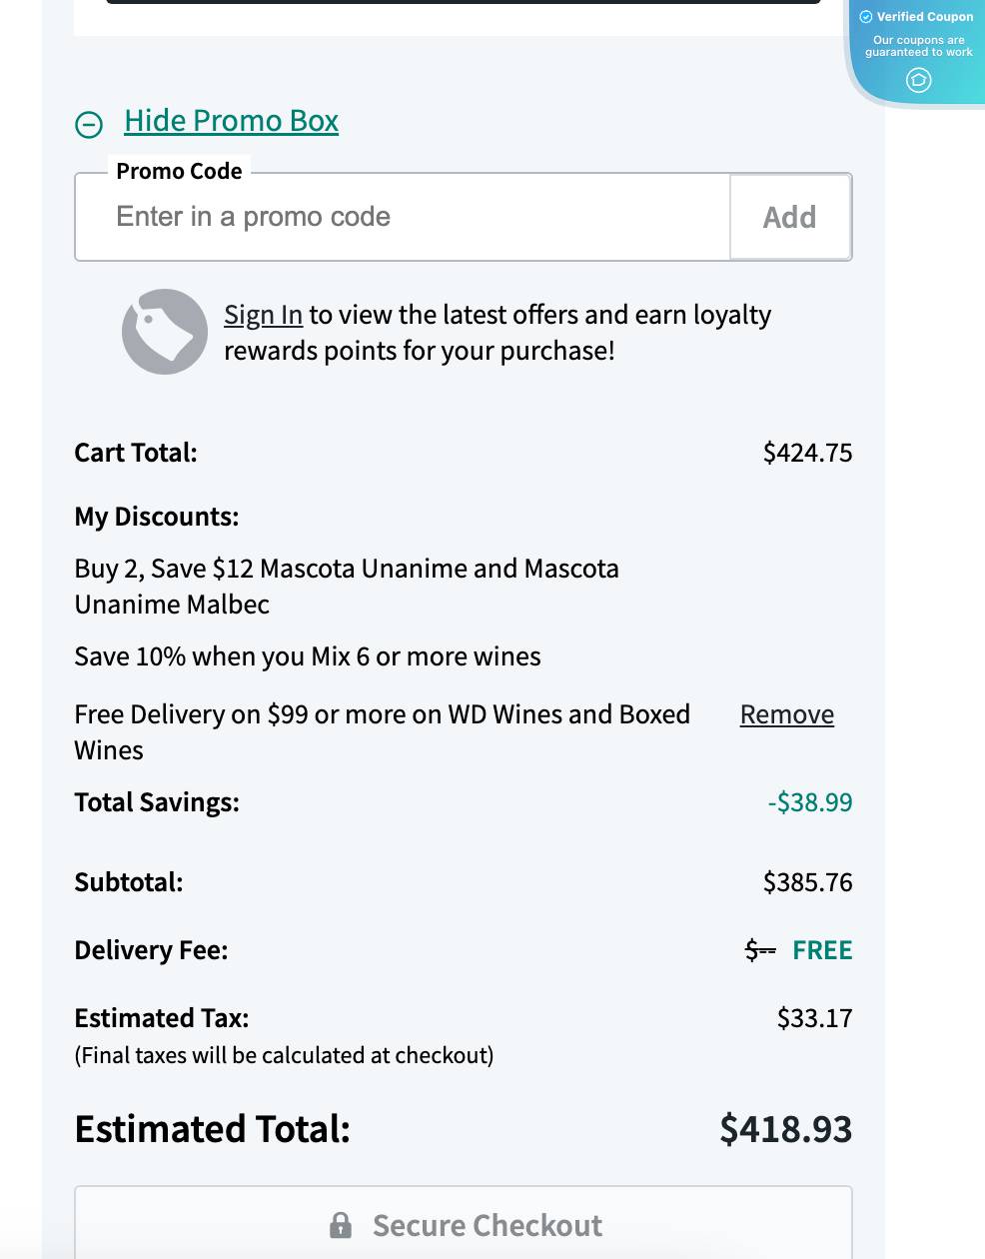
Task: Click the Estimated Total $418.93 amount
Action: point(786,1129)
